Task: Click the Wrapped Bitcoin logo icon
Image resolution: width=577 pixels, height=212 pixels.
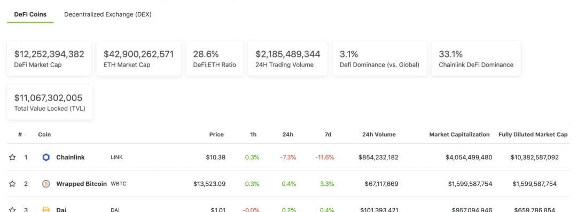Action: click(46, 184)
